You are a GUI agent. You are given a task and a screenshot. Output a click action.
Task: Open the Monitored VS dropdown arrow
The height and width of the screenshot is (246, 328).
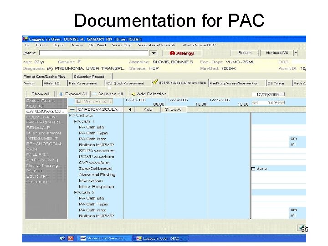(295, 53)
